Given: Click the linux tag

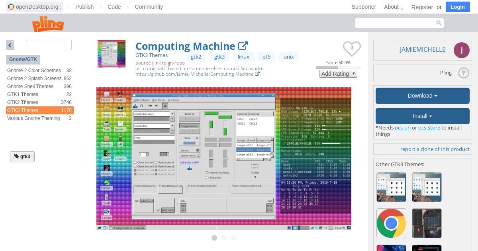Looking at the screenshot, I should [243, 57].
